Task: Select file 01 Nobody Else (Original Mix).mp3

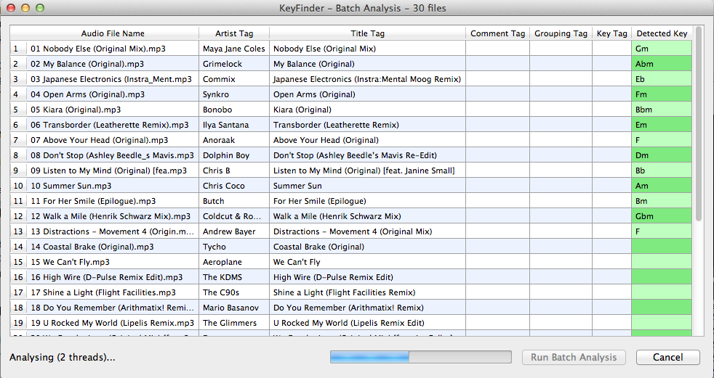Action: point(113,49)
